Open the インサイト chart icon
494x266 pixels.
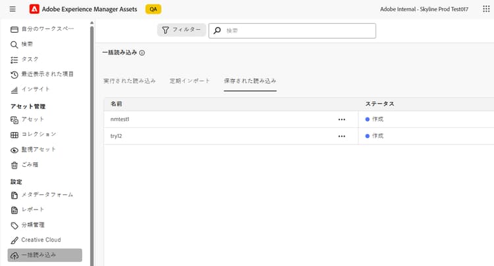14,90
